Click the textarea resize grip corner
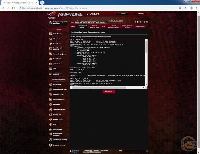 tap(146, 88)
